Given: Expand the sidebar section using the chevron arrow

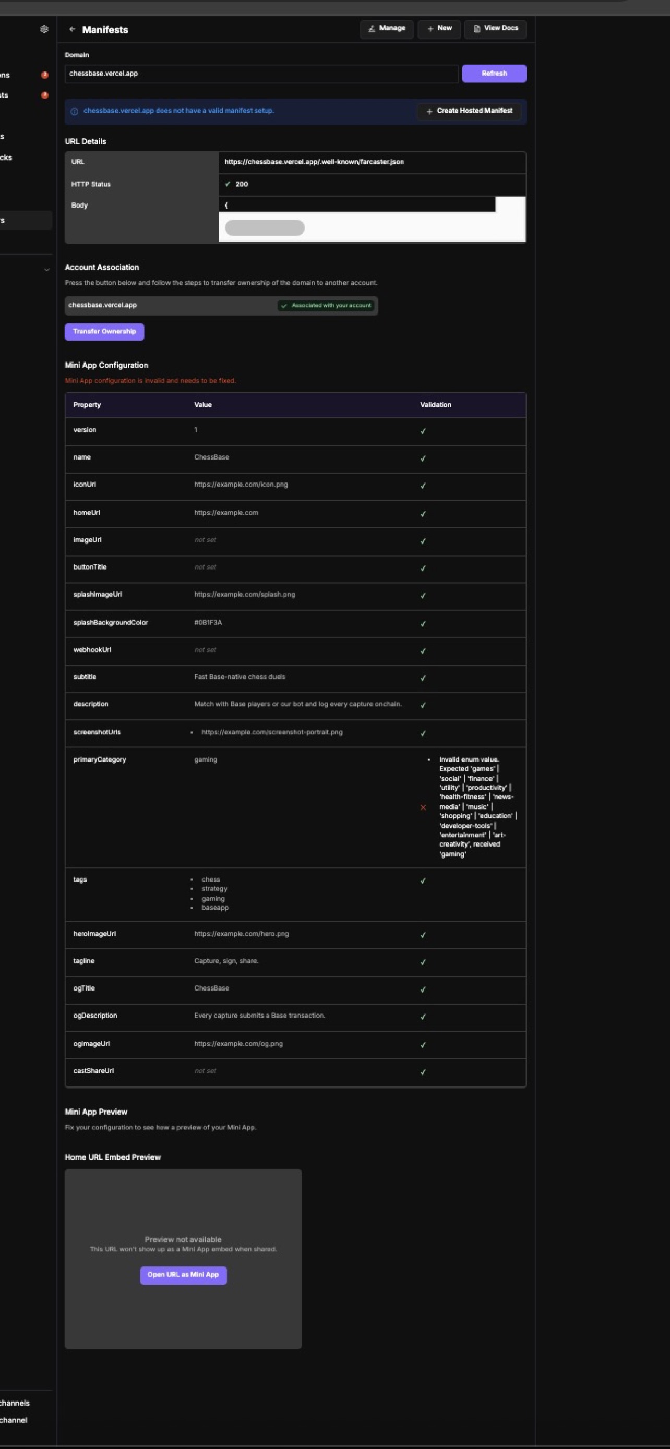Looking at the screenshot, I should point(46,270).
